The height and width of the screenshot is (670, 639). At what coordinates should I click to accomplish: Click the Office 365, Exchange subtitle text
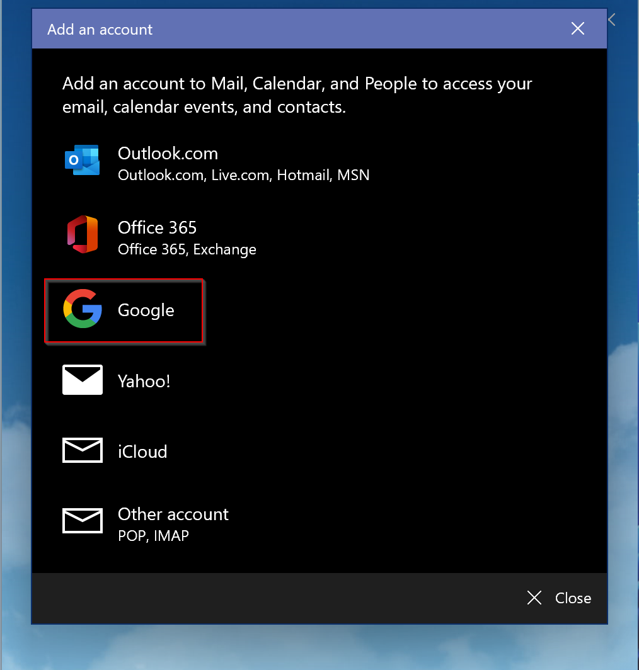point(187,249)
